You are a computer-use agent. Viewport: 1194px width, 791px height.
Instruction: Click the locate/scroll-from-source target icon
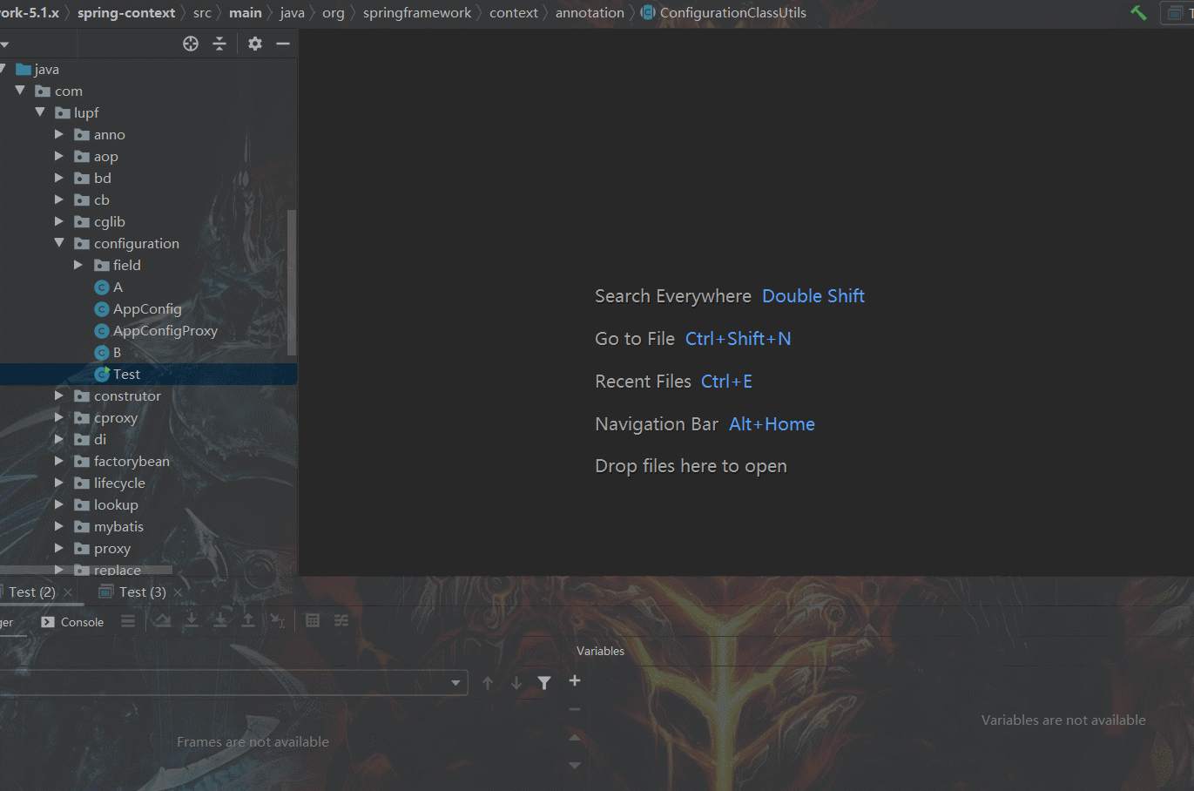[x=191, y=44]
